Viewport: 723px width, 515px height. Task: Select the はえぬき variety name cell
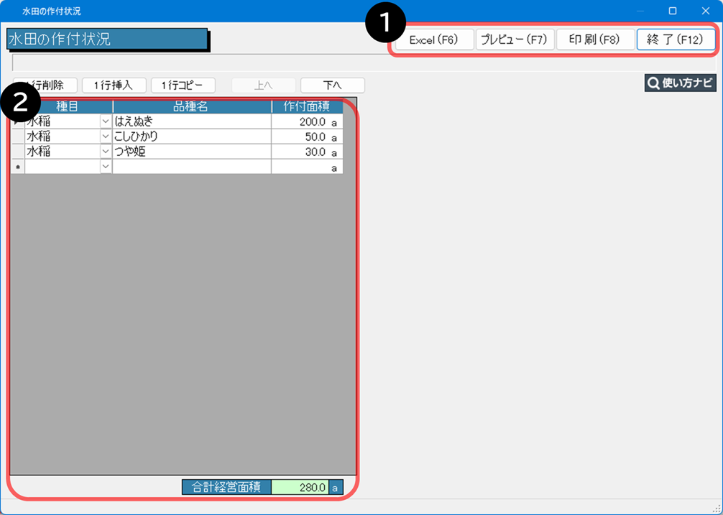coord(191,121)
